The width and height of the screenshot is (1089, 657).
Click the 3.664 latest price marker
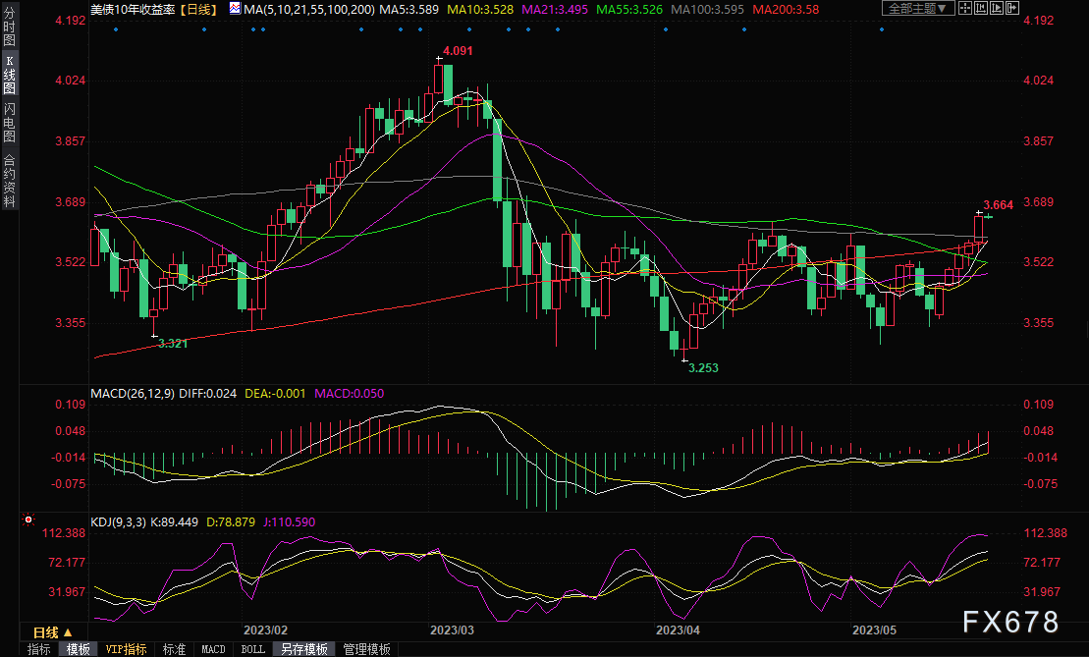pyautogui.click(x=998, y=205)
